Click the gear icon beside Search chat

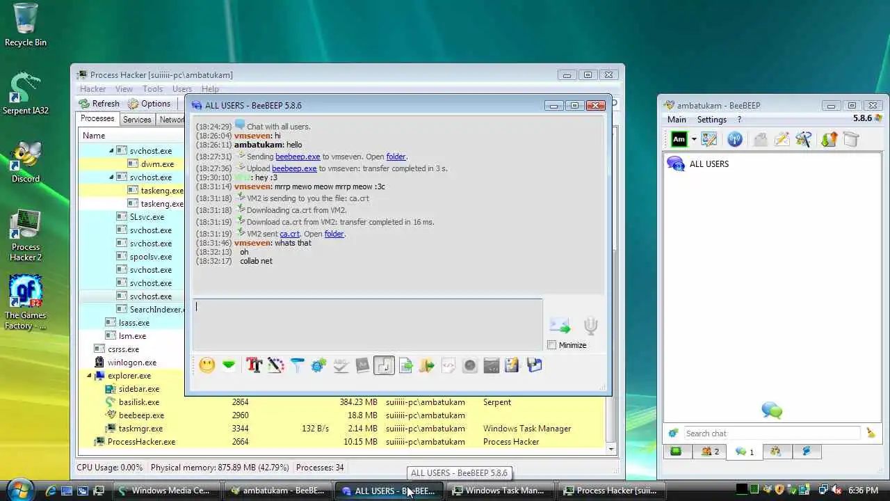pyautogui.click(x=673, y=434)
